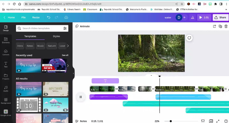Click the Share button
The width and height of the screenshot is (229, 123).
(x=220, y=17)
